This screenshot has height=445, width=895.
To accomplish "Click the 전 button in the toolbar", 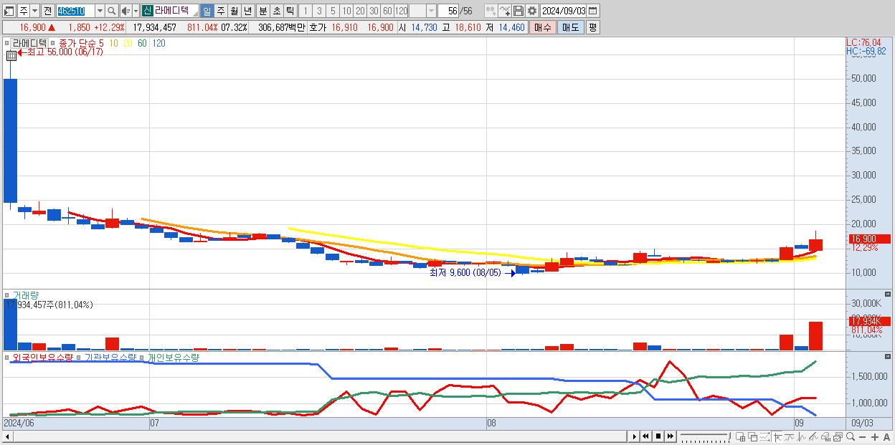I will 47,11.
